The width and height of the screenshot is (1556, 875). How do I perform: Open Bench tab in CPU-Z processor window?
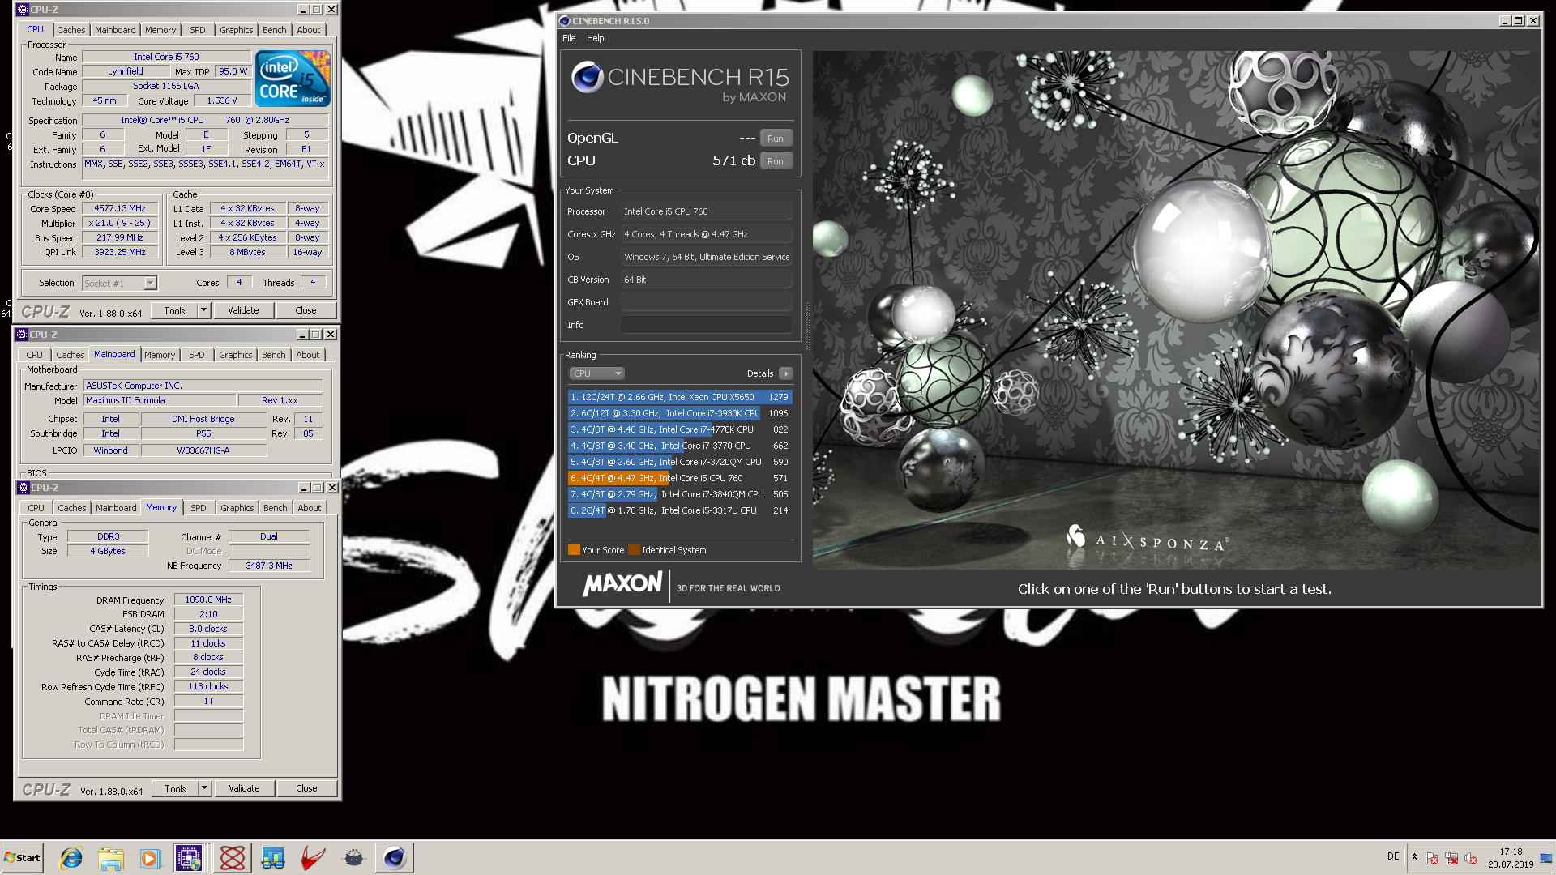[275, 30]
